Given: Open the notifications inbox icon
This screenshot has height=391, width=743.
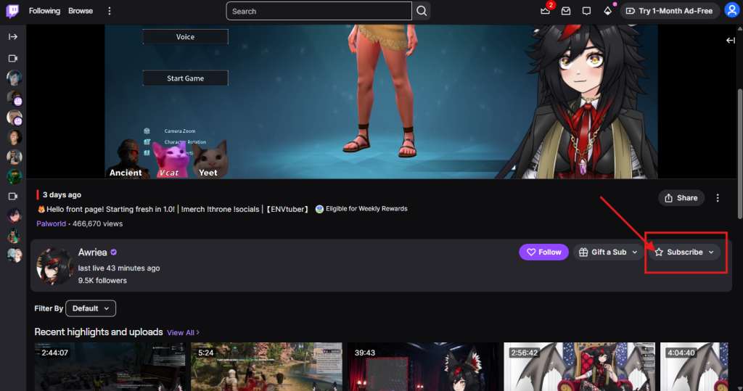Looking at the screenshot, I should tap(566, 11).
